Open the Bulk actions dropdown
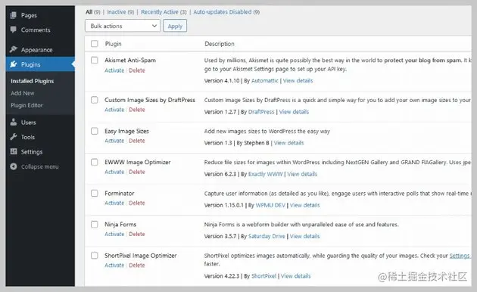The image size is (477, 292). [x=123, y=26]
